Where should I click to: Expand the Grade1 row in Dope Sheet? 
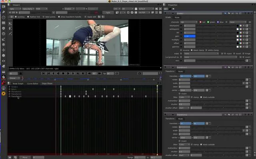pos(10,87)
